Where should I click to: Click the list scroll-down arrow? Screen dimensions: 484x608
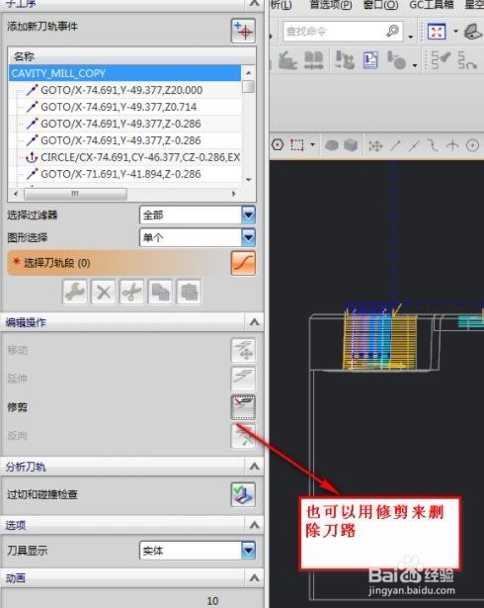click(248, 180)
